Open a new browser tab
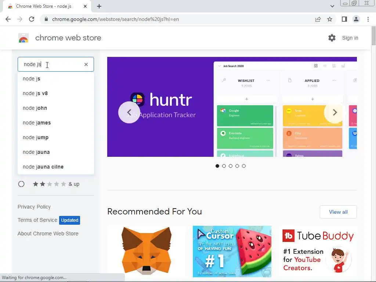Viewport: 376px width, 282px height. click(x=99, y=6)
